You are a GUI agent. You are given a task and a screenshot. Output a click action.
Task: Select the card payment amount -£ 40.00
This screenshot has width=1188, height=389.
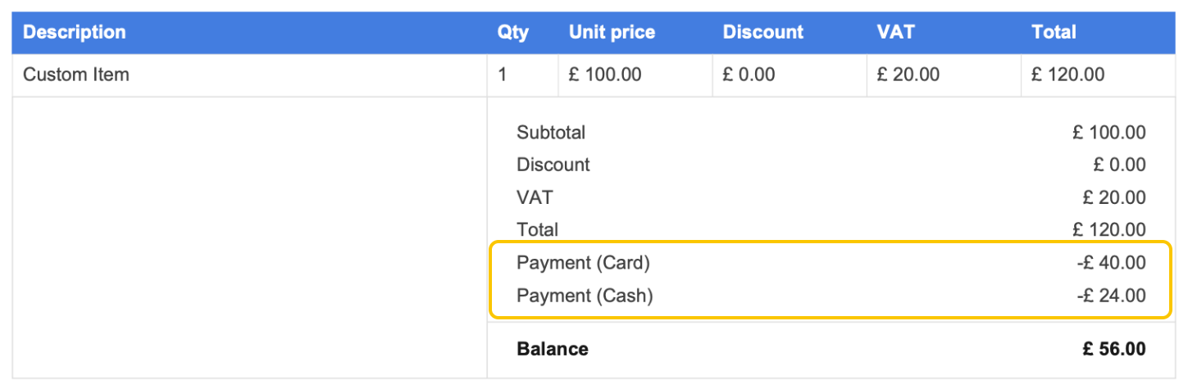point(1111,263)
